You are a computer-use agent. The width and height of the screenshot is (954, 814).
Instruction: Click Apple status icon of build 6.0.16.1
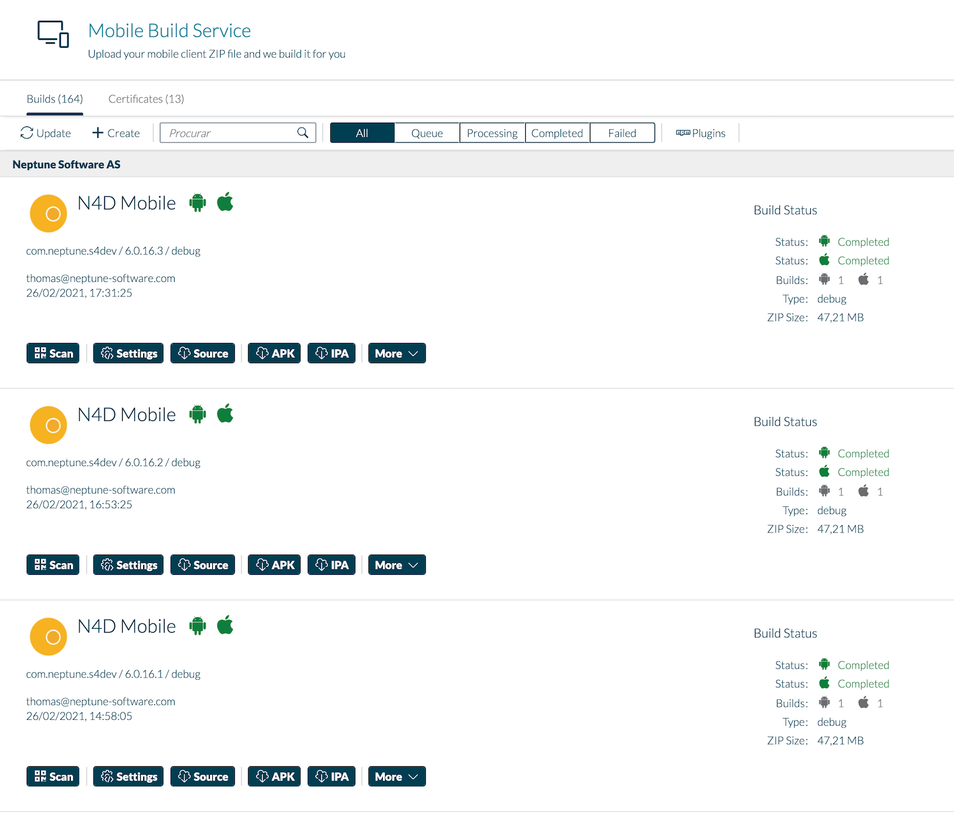pos(825,683)
